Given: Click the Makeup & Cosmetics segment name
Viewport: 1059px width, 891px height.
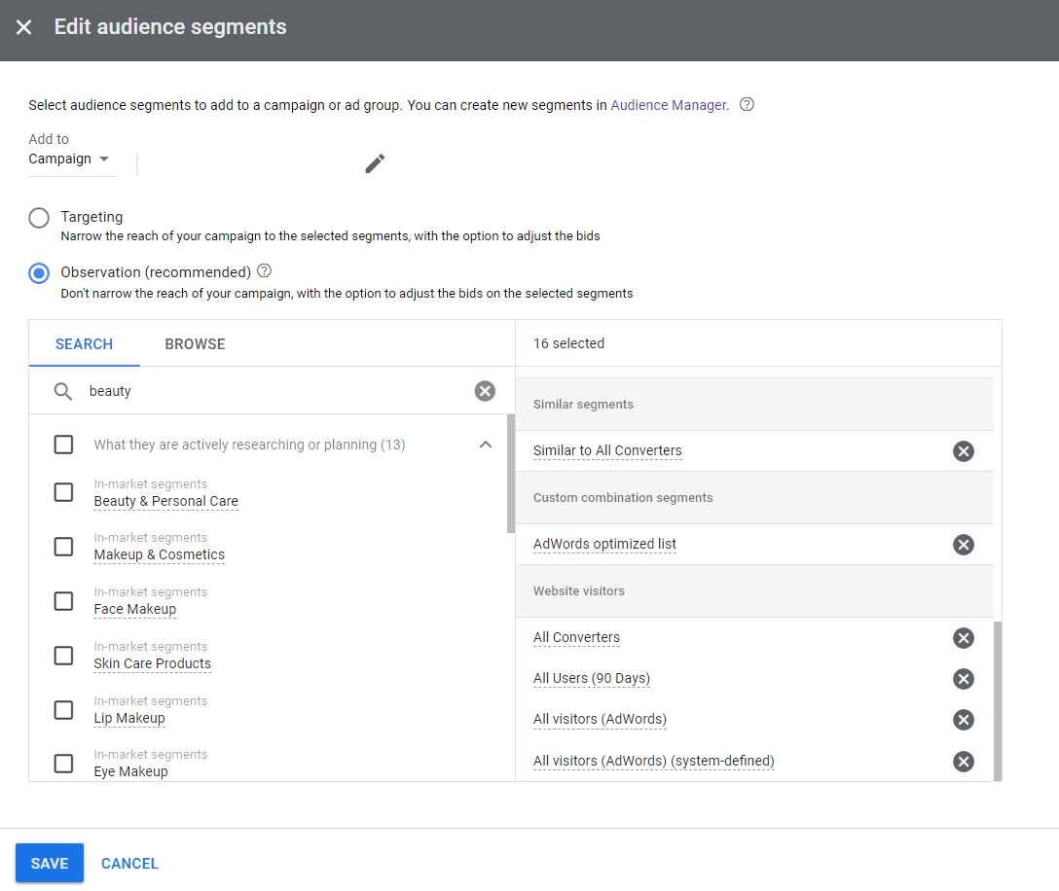Looking at the screenshot, I should (160, 554).
